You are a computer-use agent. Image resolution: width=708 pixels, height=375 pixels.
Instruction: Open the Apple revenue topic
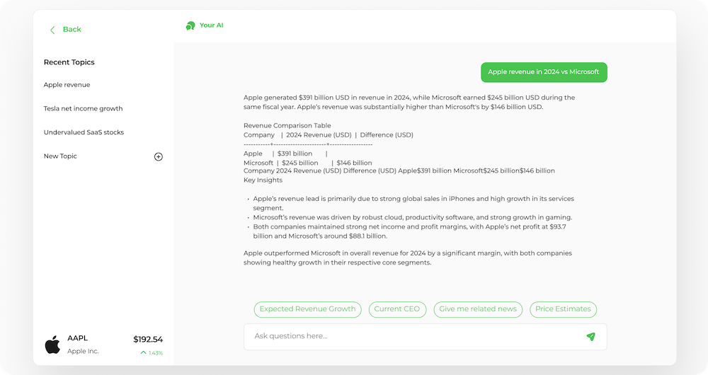pyautogui.click(x=67, y=85)
